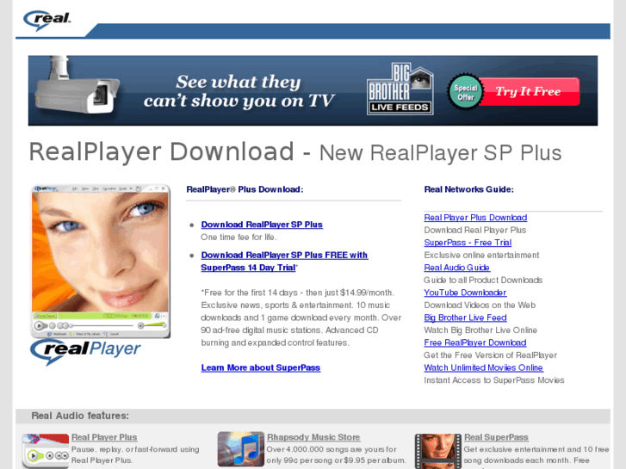The width and height of the screenshot is (626, 469).
Task: Open the Rhapsody Music Store link
Action: (x=313, y=437)
